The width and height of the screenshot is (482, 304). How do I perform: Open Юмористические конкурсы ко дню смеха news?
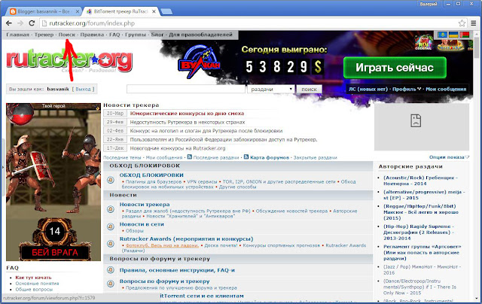pyautogui.click(x=187, y=114)
